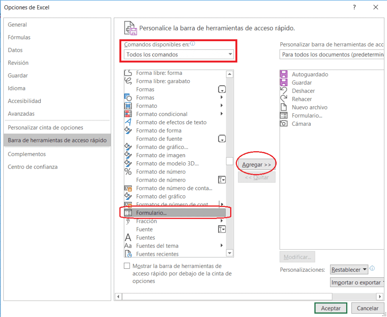387x317 pixels.
Task: Click the info icon next to Restablecer
Action: click(x=372, y=268)
